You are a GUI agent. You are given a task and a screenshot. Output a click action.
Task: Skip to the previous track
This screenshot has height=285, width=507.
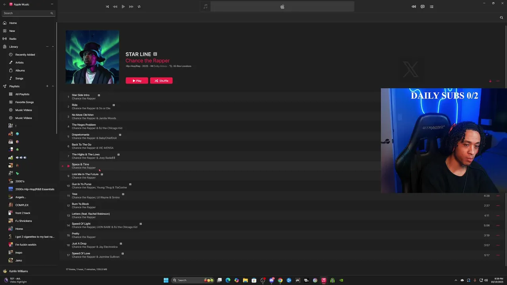[x=115, y=7]
